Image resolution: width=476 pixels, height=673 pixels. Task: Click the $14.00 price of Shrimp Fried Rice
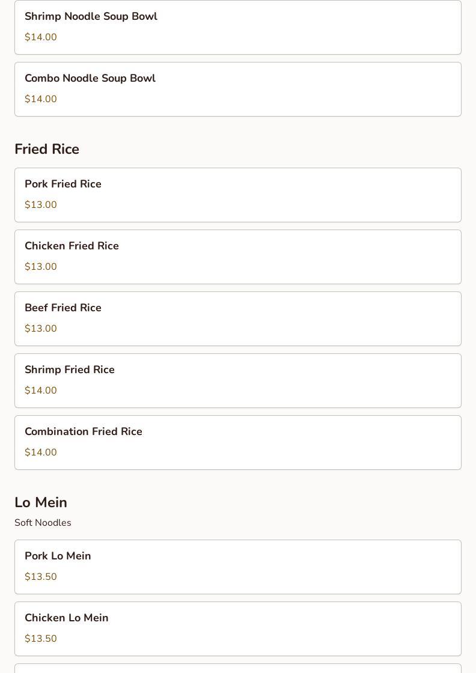coord(41,391)
